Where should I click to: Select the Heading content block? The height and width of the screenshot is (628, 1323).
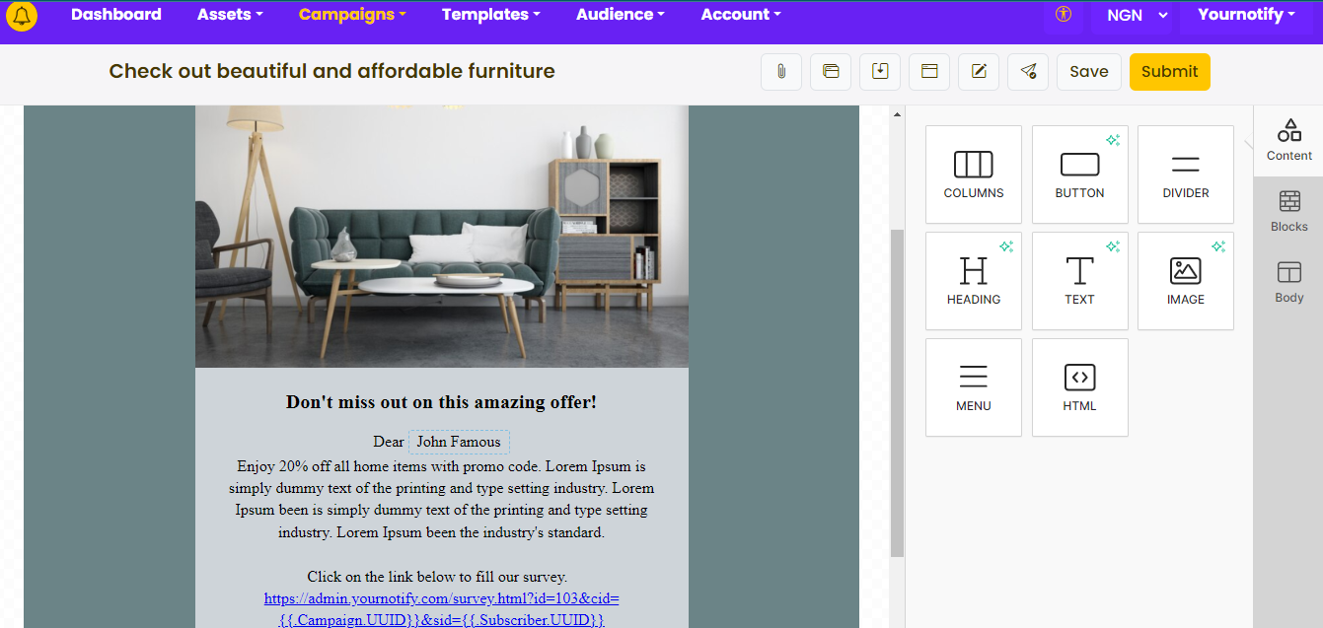pos(974,281)
